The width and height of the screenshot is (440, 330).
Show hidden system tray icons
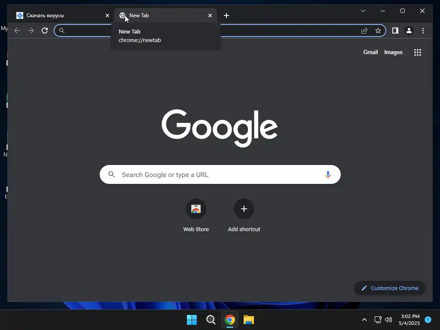pos(364,320)
